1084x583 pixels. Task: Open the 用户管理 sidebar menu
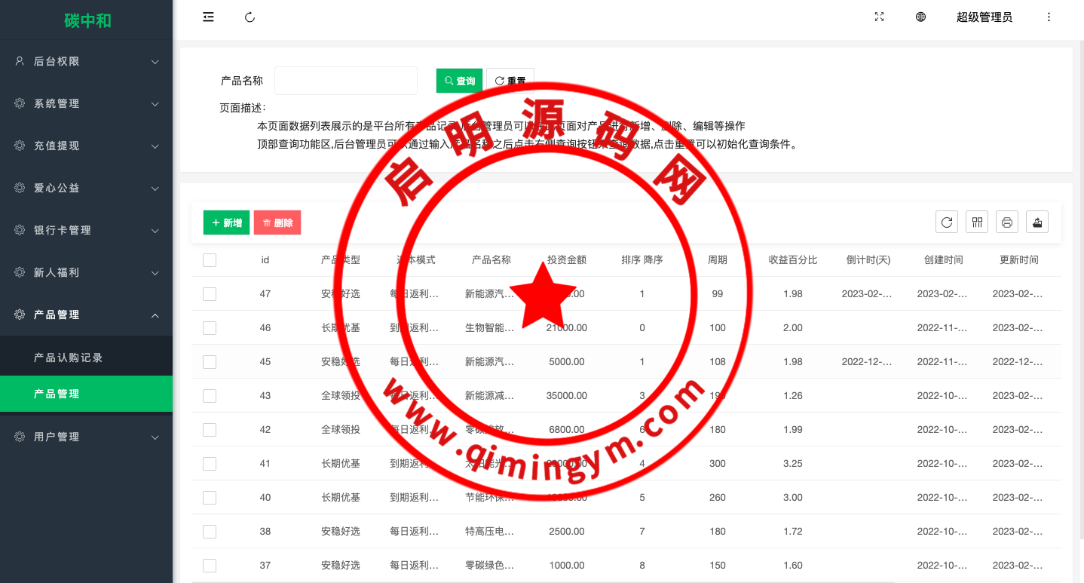point(87,437)
